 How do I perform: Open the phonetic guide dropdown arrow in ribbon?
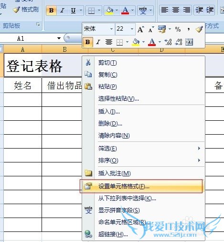point(150,11)
